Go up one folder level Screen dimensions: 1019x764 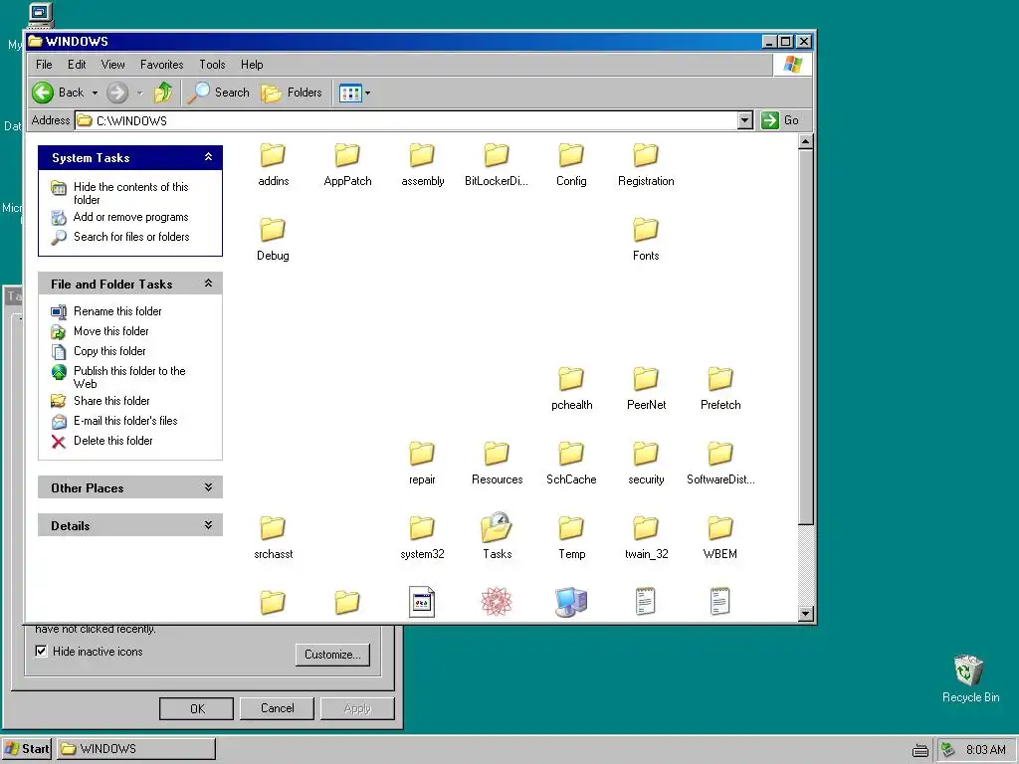pos(163,93)
